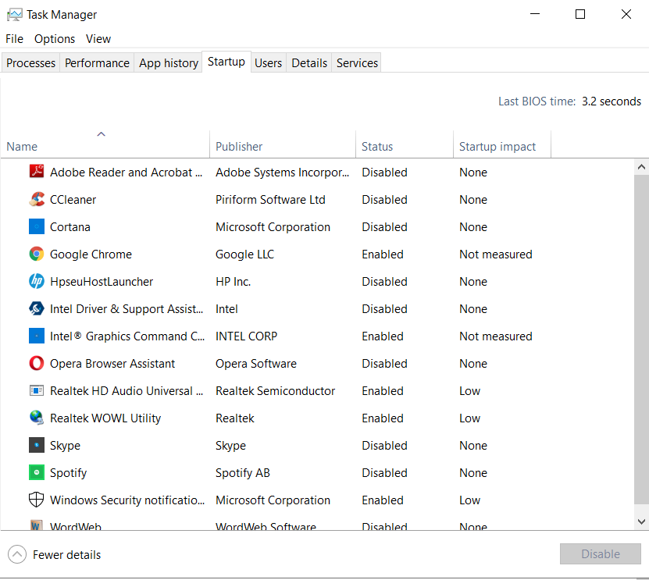The height and width of the screenshot is (580, 649).
Task: Click Realtek HD Audio Universal icon
Action: tap(37, 390)
